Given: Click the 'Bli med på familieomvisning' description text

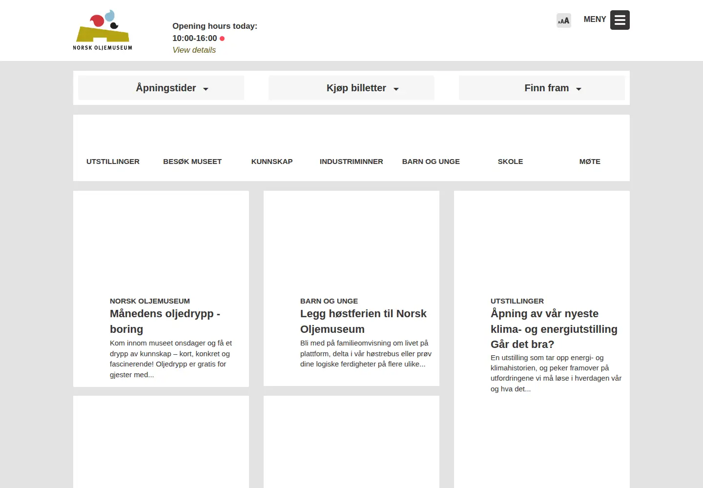Looking at the screenshot, I should [366, 354].
